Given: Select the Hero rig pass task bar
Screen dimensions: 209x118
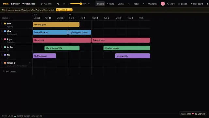Looking at the screenshot, I should click(x=56, y=25).
